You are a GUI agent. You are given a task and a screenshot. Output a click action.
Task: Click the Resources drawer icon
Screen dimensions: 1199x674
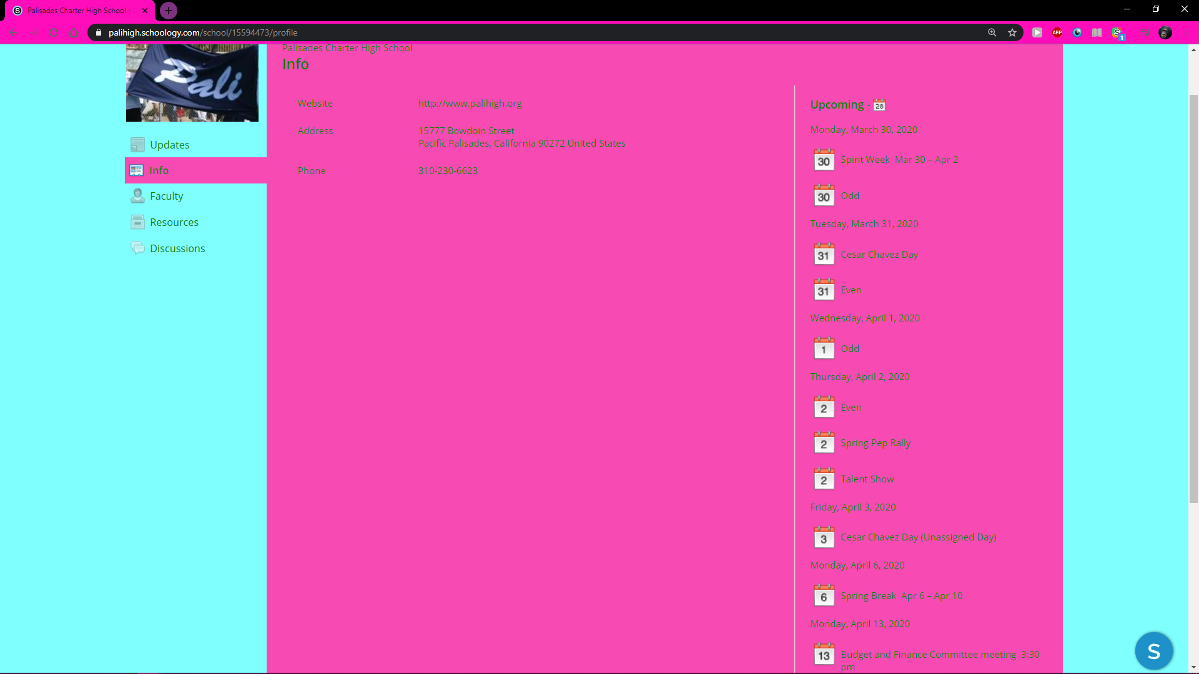coord(137,222)
